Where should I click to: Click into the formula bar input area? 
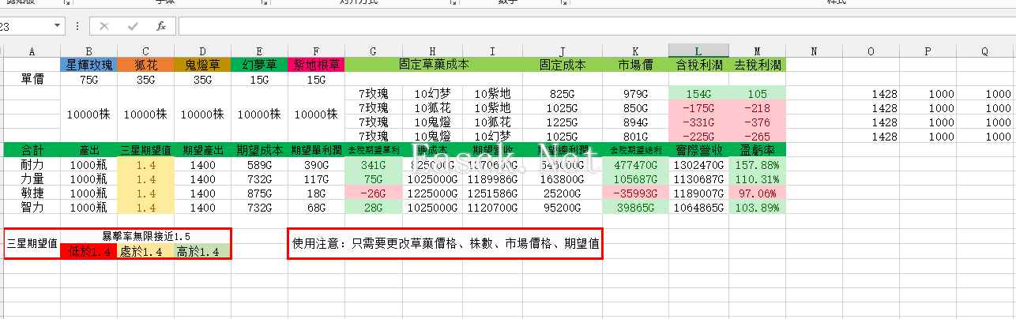point(596,26)
